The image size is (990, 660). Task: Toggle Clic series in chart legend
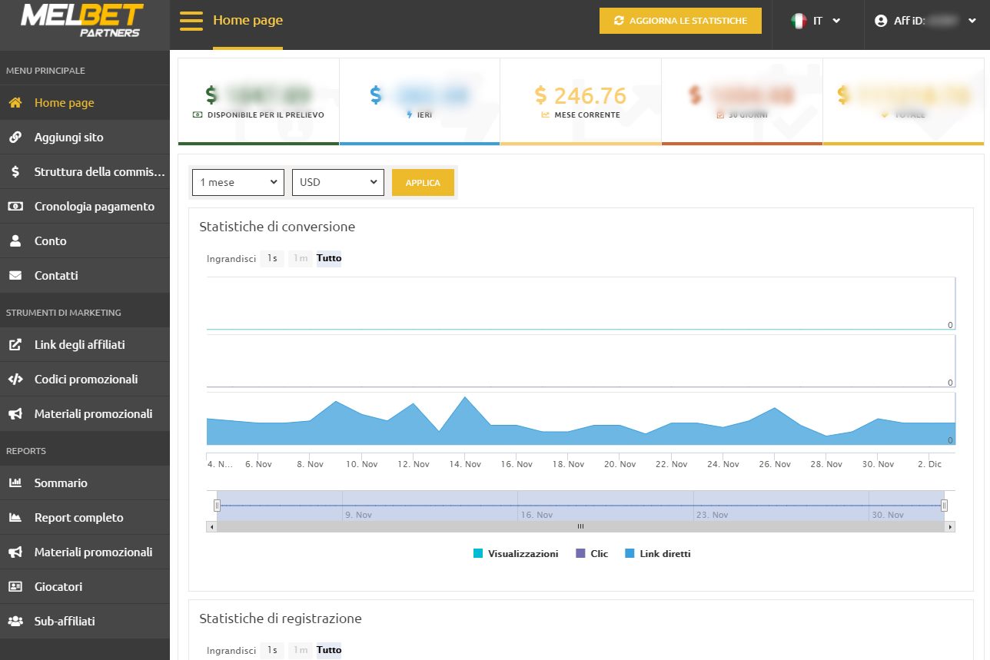(592, 553)
